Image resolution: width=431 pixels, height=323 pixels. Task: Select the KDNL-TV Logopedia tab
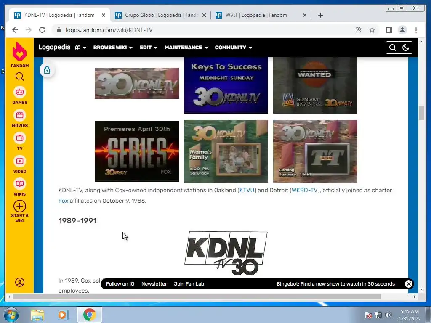point(59,15)
